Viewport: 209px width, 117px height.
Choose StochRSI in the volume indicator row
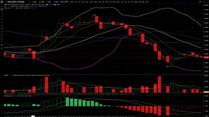coord(64,94)
